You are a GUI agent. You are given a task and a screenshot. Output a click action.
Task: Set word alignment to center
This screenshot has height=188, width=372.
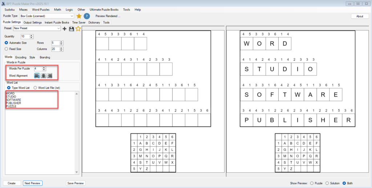coord(43,76)
